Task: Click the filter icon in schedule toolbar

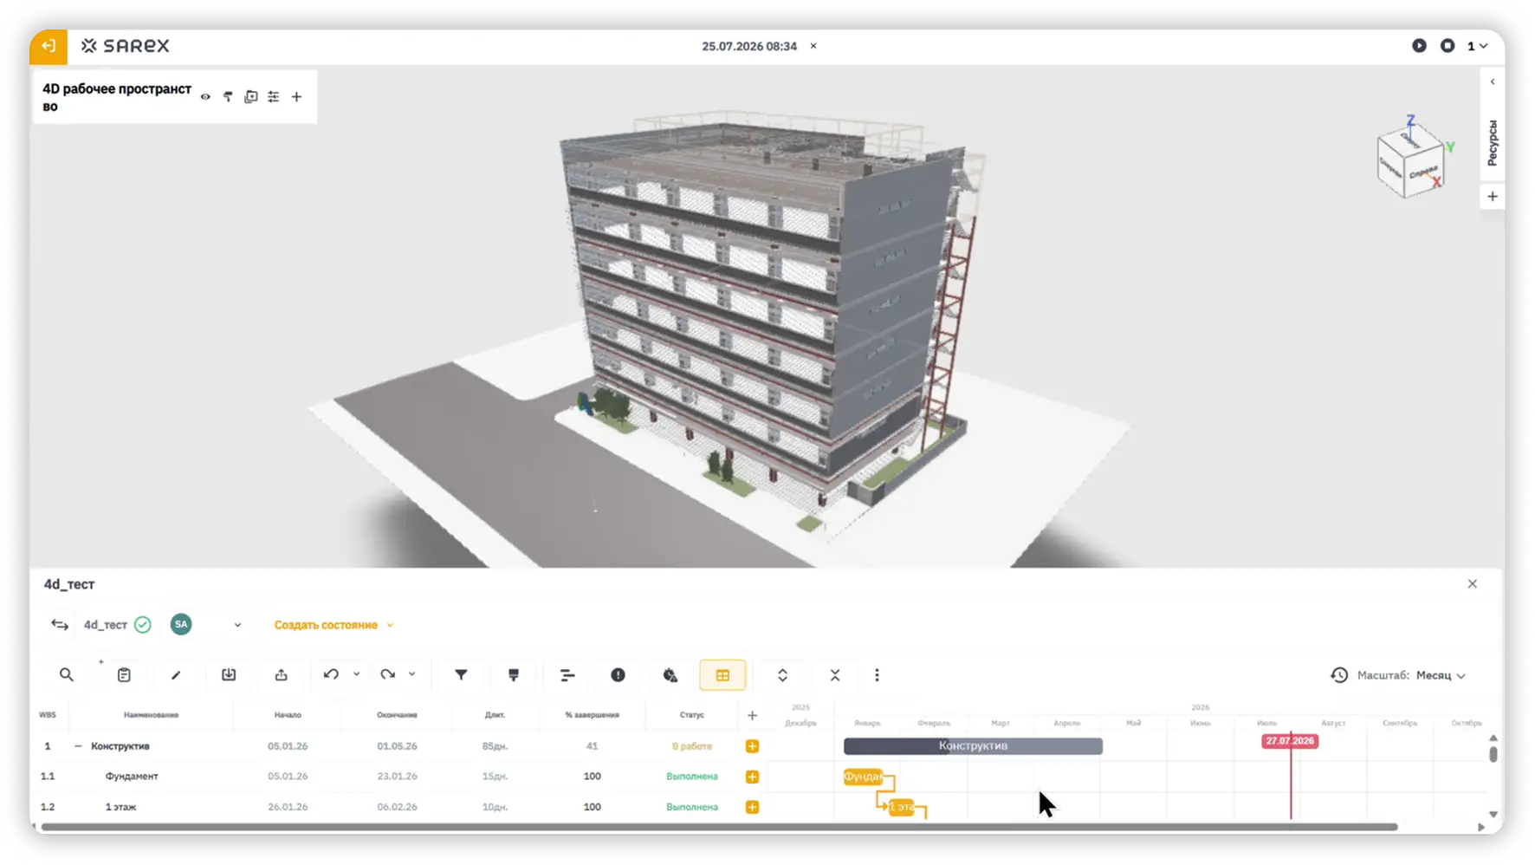Action: (x=461, y=675)
